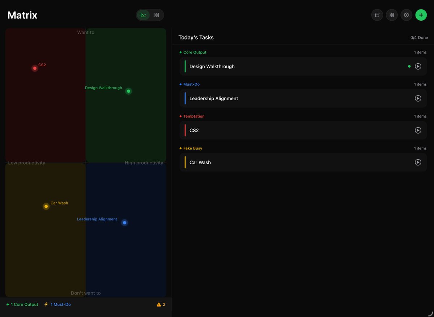This screenshot has width=434, height=317.
Task: Click the 'CS2' label in the matrix
Action: click(42, 65)
